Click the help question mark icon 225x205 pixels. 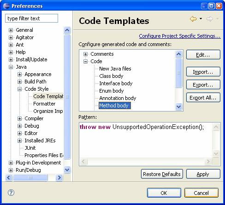click(11, 193)
